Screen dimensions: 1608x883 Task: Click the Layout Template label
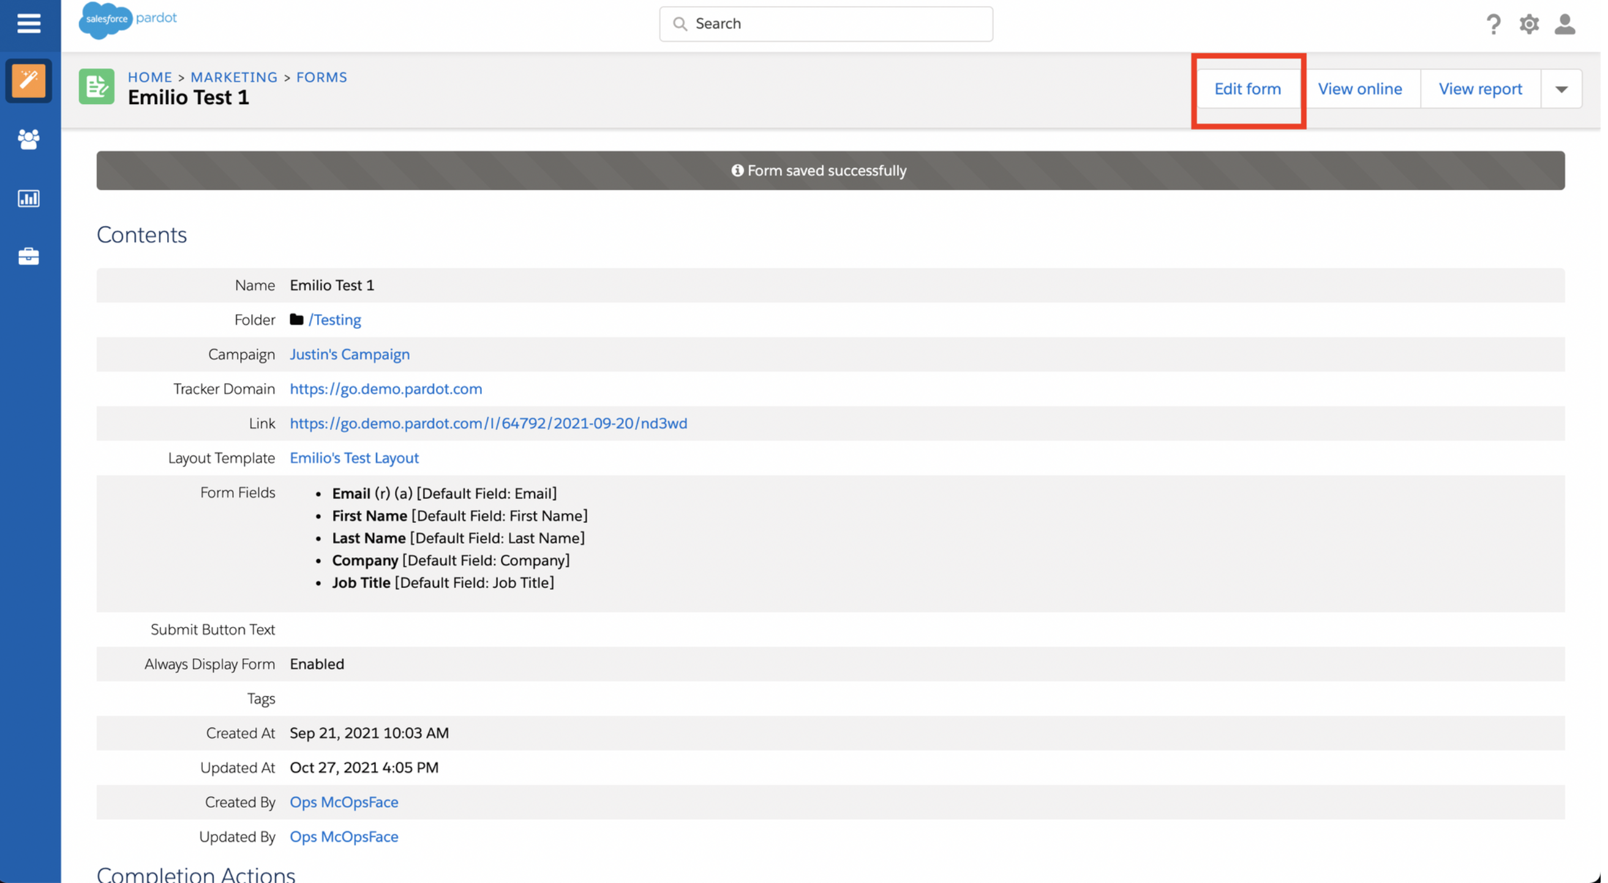[222, 457]
